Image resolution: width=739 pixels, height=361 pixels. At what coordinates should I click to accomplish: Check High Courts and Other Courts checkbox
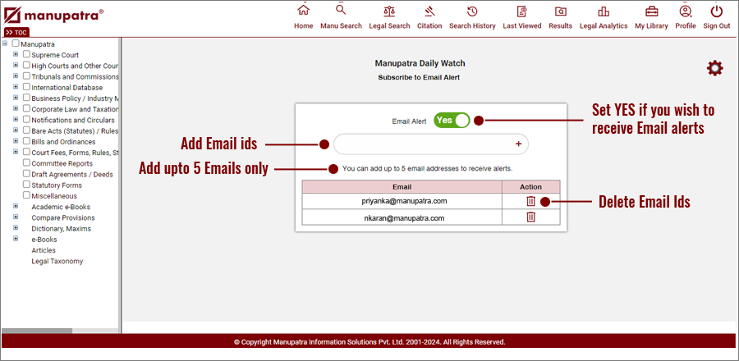click(x=26, y=65)
